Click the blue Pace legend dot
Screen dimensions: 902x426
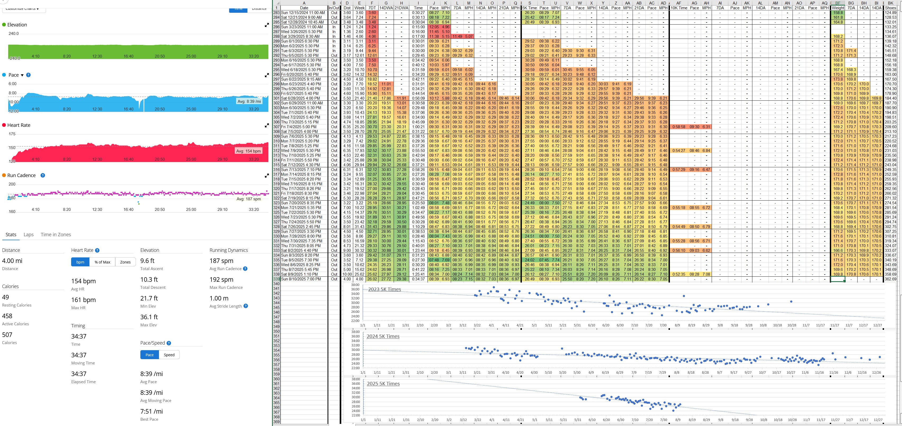pyautogui.click(x=4, y=75)
